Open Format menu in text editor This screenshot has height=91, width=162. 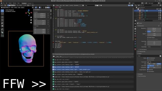click(x=71, y=5)
